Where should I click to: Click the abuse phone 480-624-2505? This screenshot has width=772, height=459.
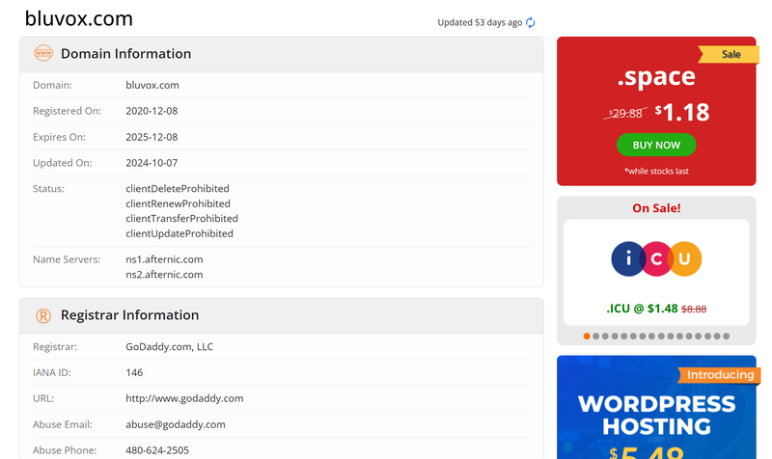click(x=157, y=450)
